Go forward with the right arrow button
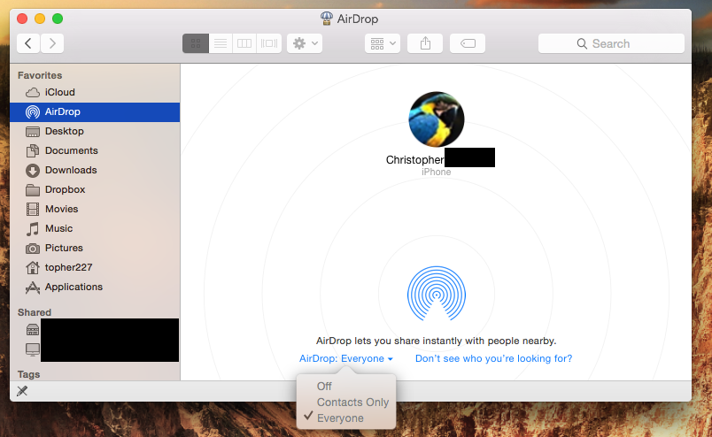 52,43
